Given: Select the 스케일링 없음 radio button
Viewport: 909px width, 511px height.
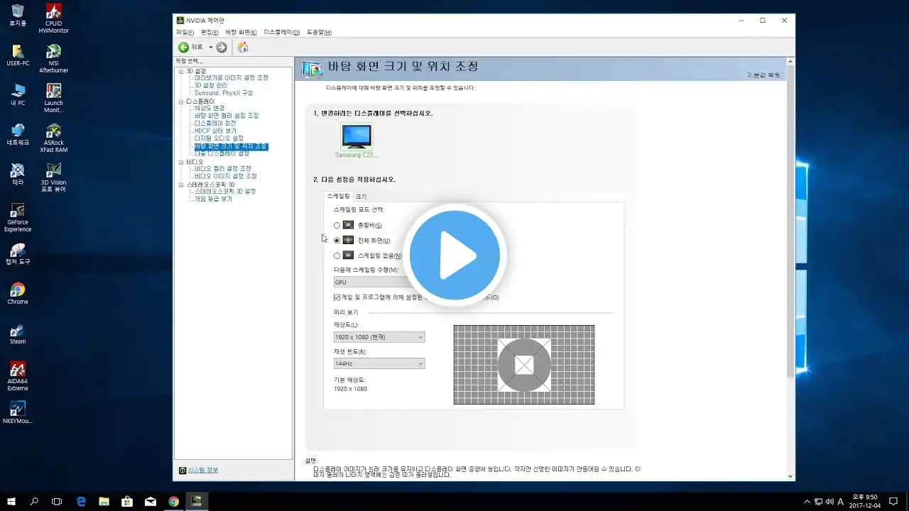Looking at the screenshot, I should (337, 255).
